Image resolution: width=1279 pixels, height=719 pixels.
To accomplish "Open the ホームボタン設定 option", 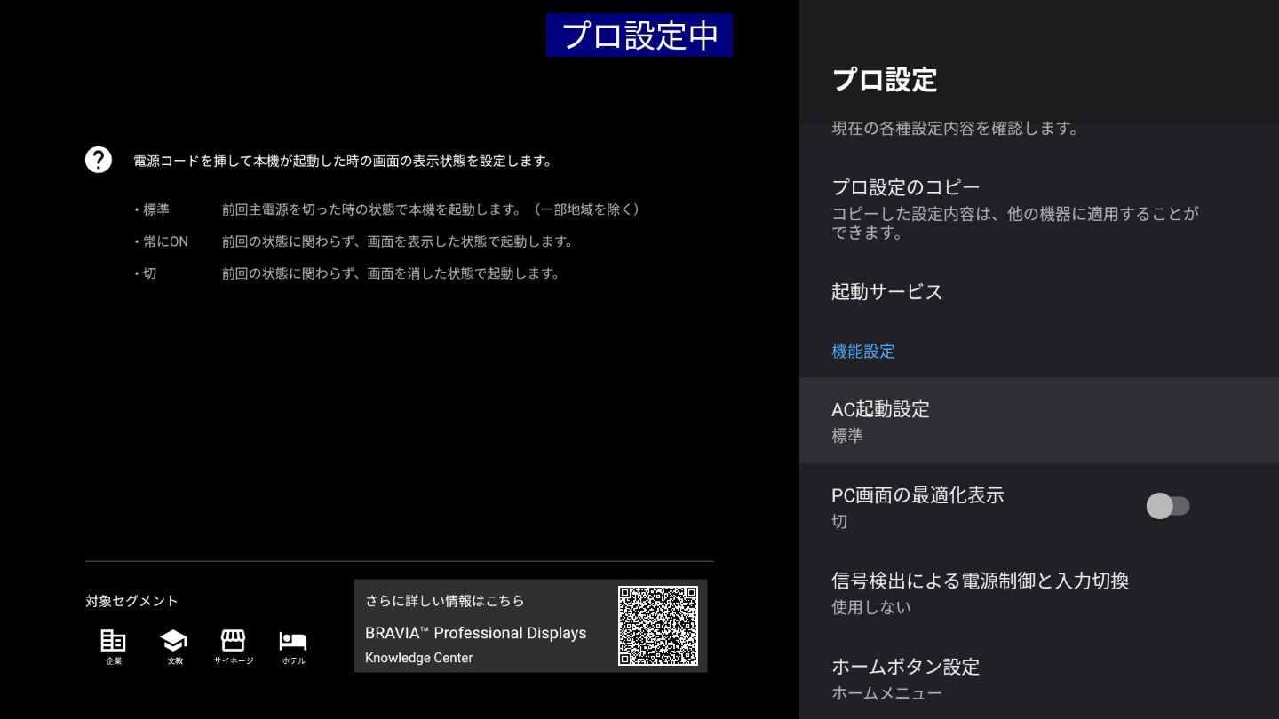I will pos(1037,678).
